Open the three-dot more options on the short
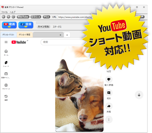Image resolution: width=152 pixels, height=133 pixels. point(109,120)
